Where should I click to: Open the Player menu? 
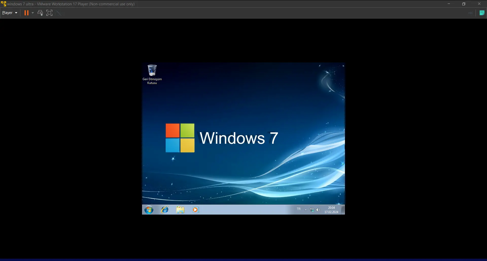[10, 13]
